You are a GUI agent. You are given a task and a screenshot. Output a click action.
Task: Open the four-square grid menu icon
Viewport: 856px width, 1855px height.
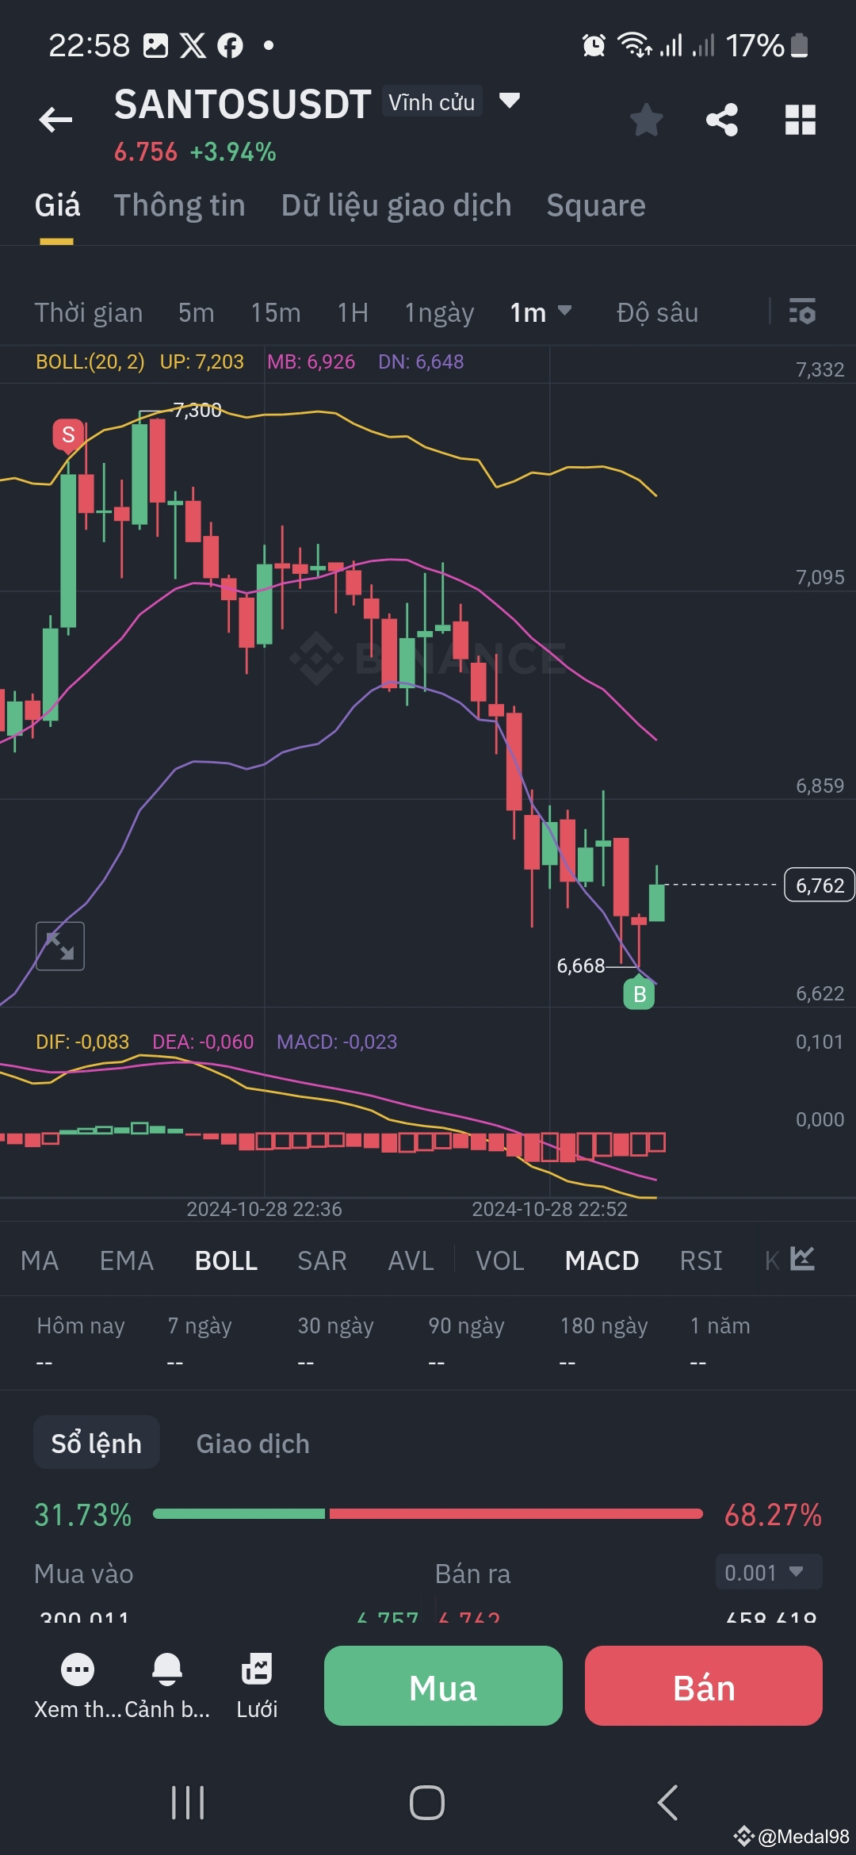(800, 120)
